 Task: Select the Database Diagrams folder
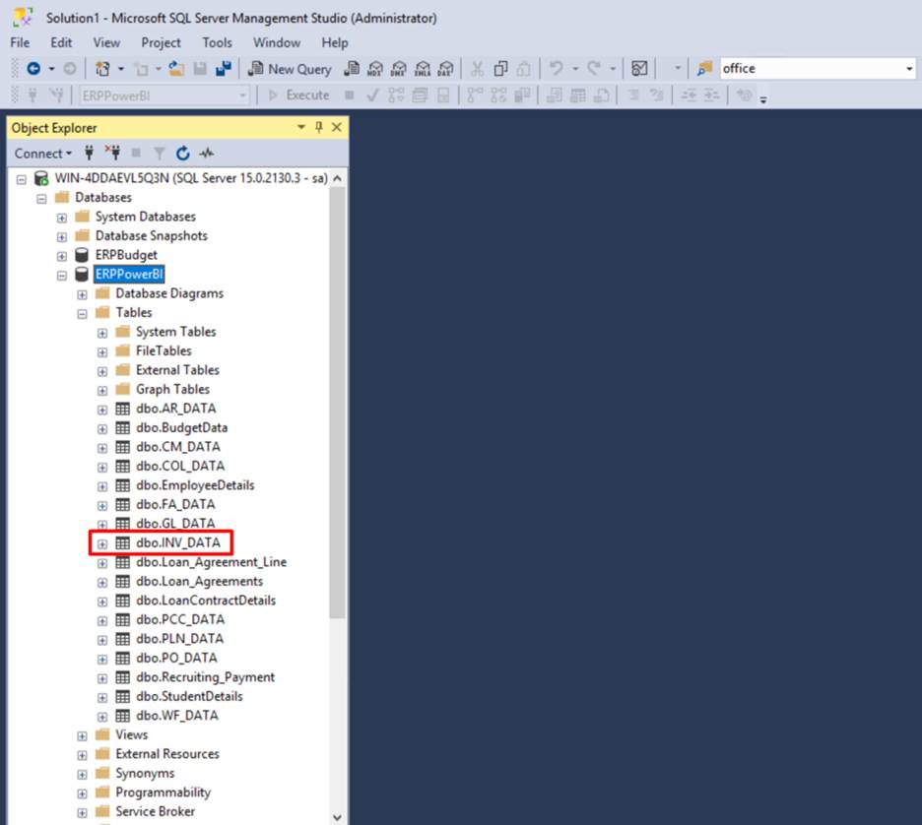click(169, 293)
